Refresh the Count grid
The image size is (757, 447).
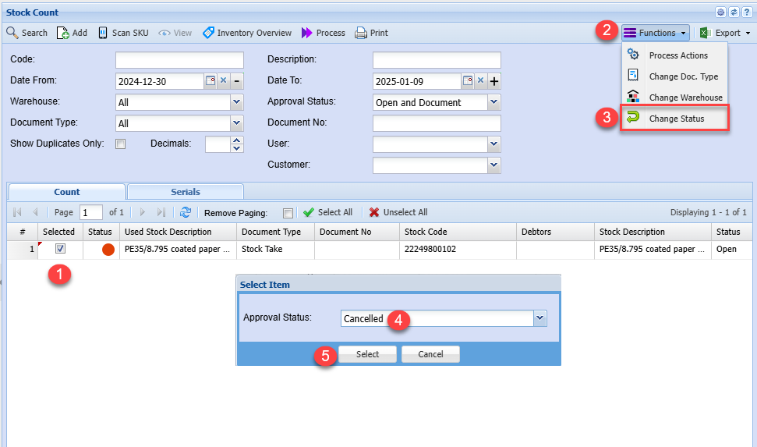(x=186, y=212)
